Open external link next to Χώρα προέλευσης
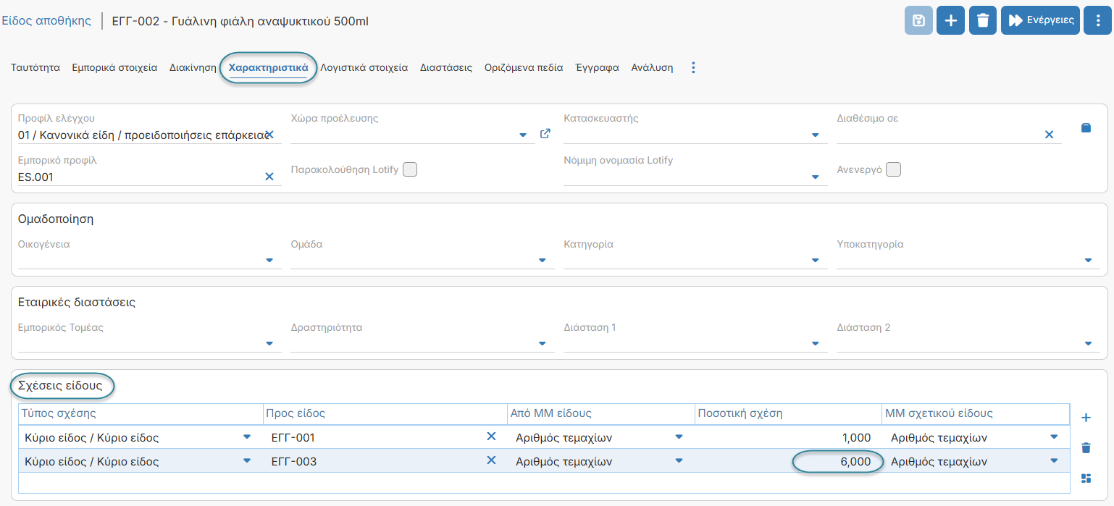Viewport: 1114px width, 506px height. [545, 134]
